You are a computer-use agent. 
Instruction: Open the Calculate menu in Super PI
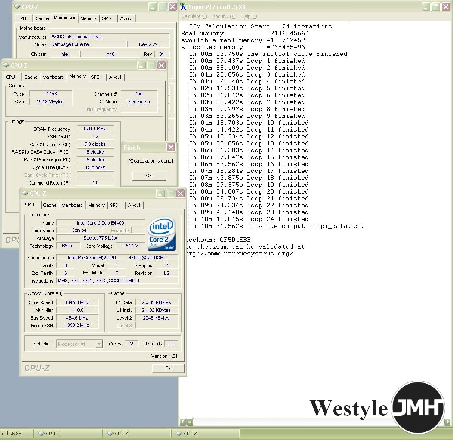tap(194, 16)
